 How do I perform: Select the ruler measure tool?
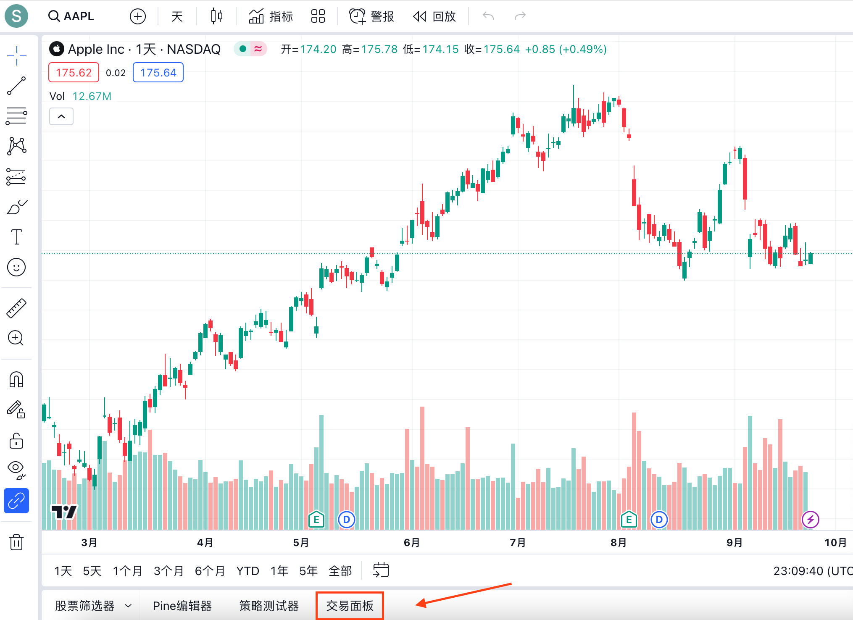tap(16, 308)
